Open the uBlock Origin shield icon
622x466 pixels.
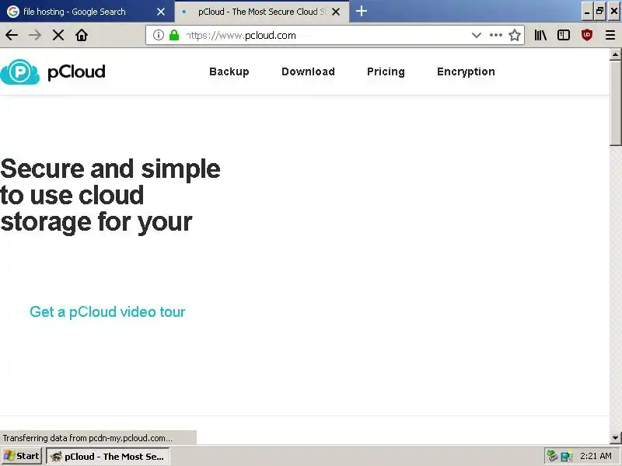tap(587, 35)
